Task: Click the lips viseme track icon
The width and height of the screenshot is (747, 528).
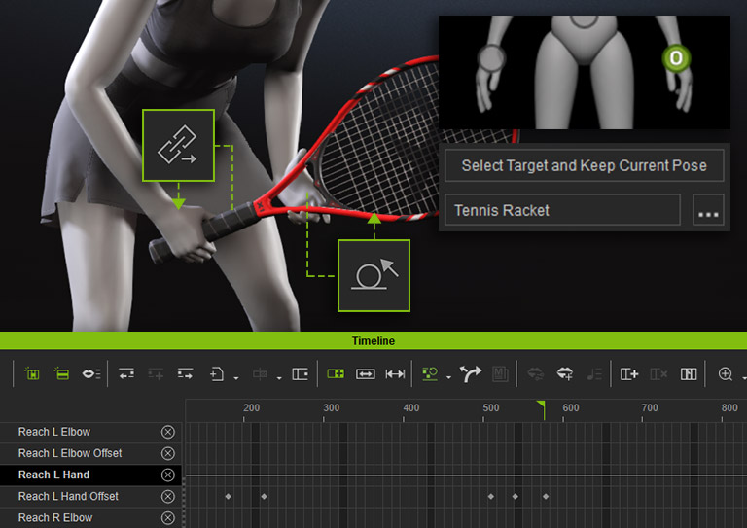Action: click(90, 373)
